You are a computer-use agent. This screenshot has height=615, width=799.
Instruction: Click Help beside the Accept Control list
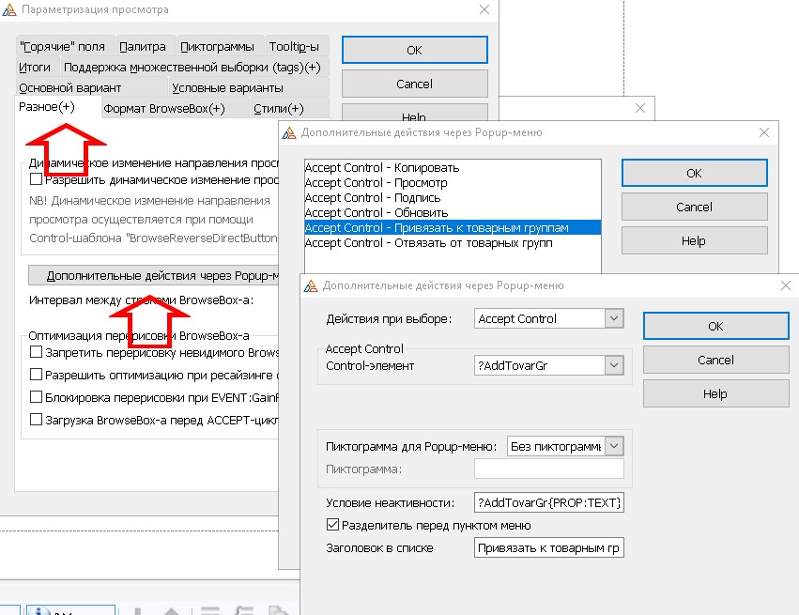694,241
